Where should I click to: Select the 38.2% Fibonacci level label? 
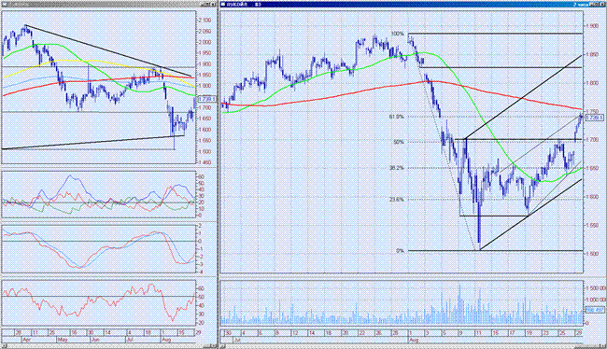397,168
